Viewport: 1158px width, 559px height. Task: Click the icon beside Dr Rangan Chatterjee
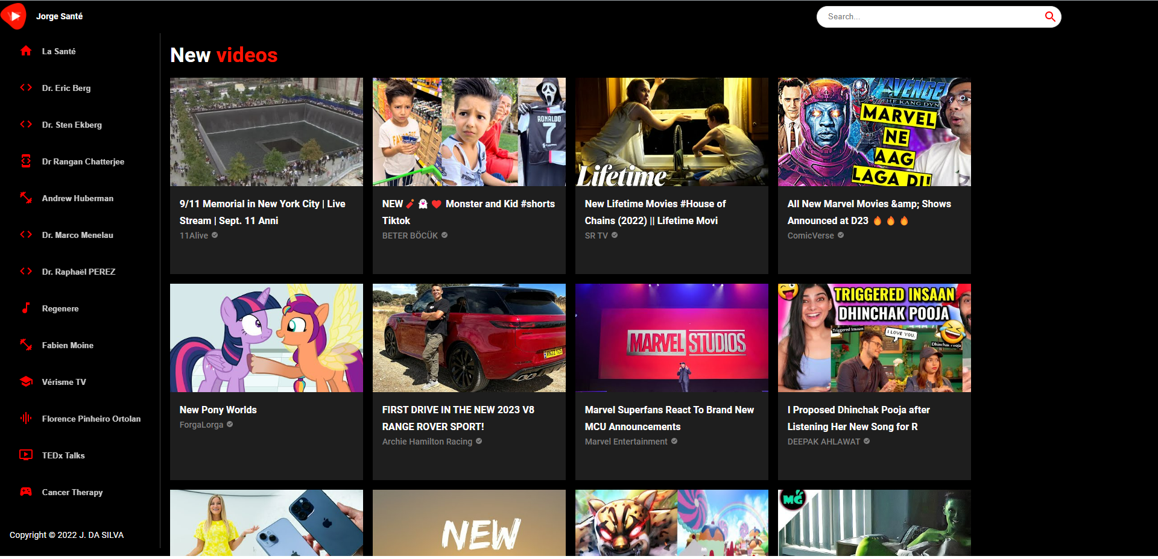tap(26, 161)
